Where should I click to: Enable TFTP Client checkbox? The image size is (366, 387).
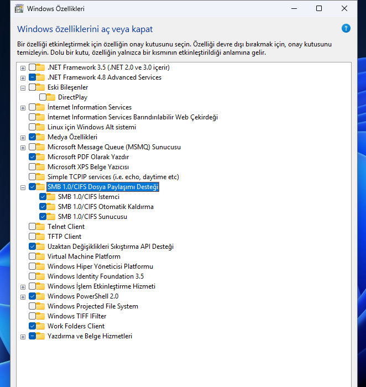tap(32, 236)
